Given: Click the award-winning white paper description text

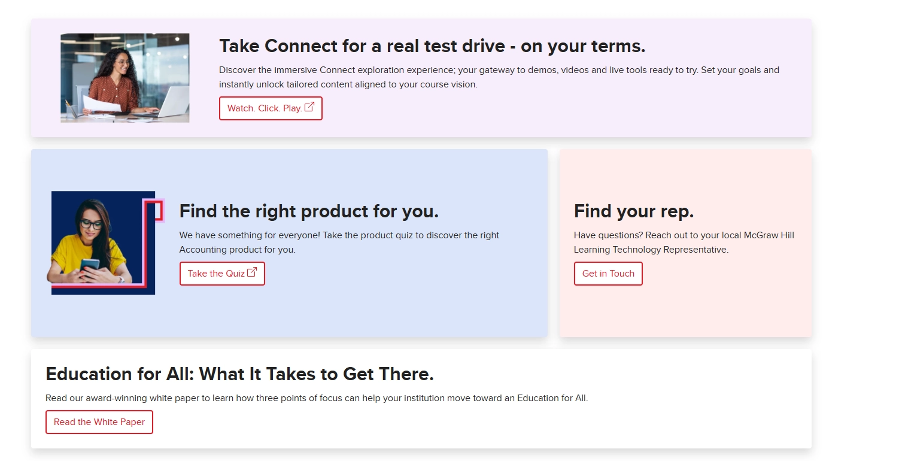Looking at the screenshot, I should (x=317, y=398).
